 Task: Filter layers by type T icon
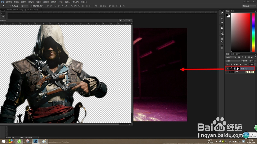(245, 57)
